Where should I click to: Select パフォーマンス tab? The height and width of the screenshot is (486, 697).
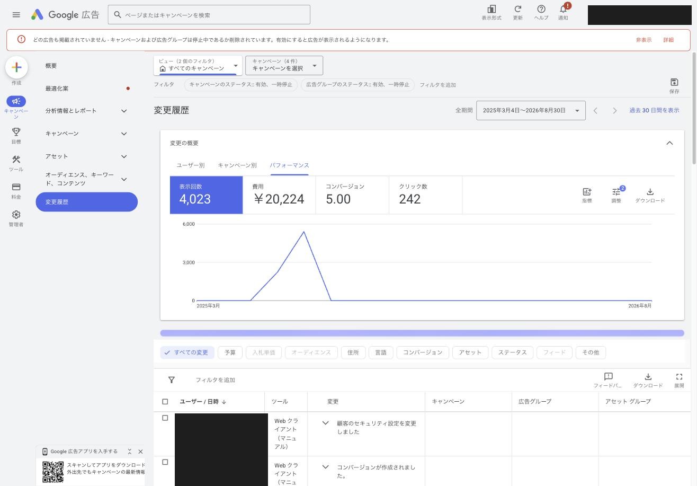click(x=289, y=165)
